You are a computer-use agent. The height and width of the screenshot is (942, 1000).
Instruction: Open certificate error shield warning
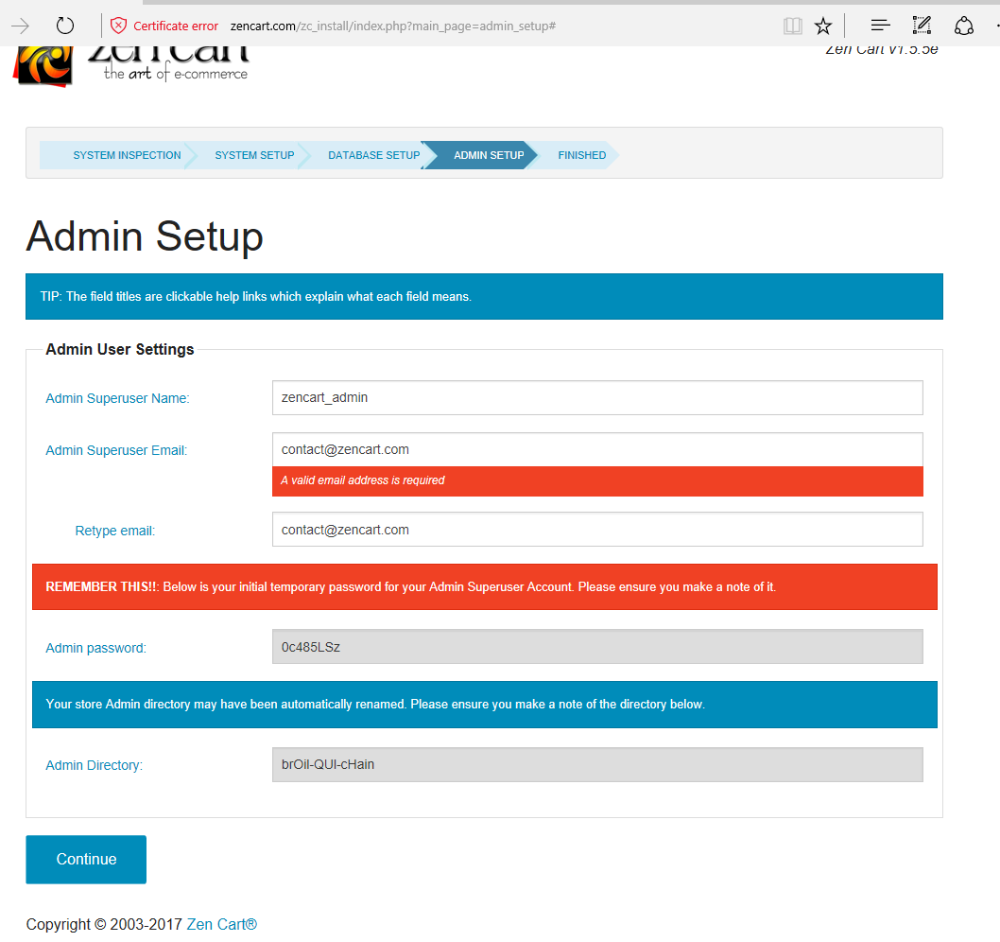pyautogui.click(x=118, y=26)
